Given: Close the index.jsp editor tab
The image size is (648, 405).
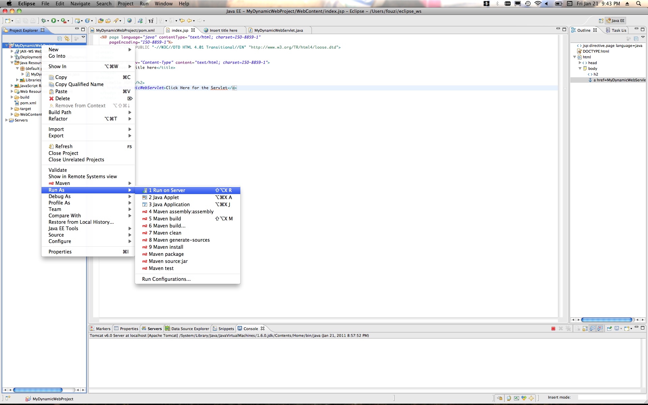Looking at the screenshot, I should [193, 30].
